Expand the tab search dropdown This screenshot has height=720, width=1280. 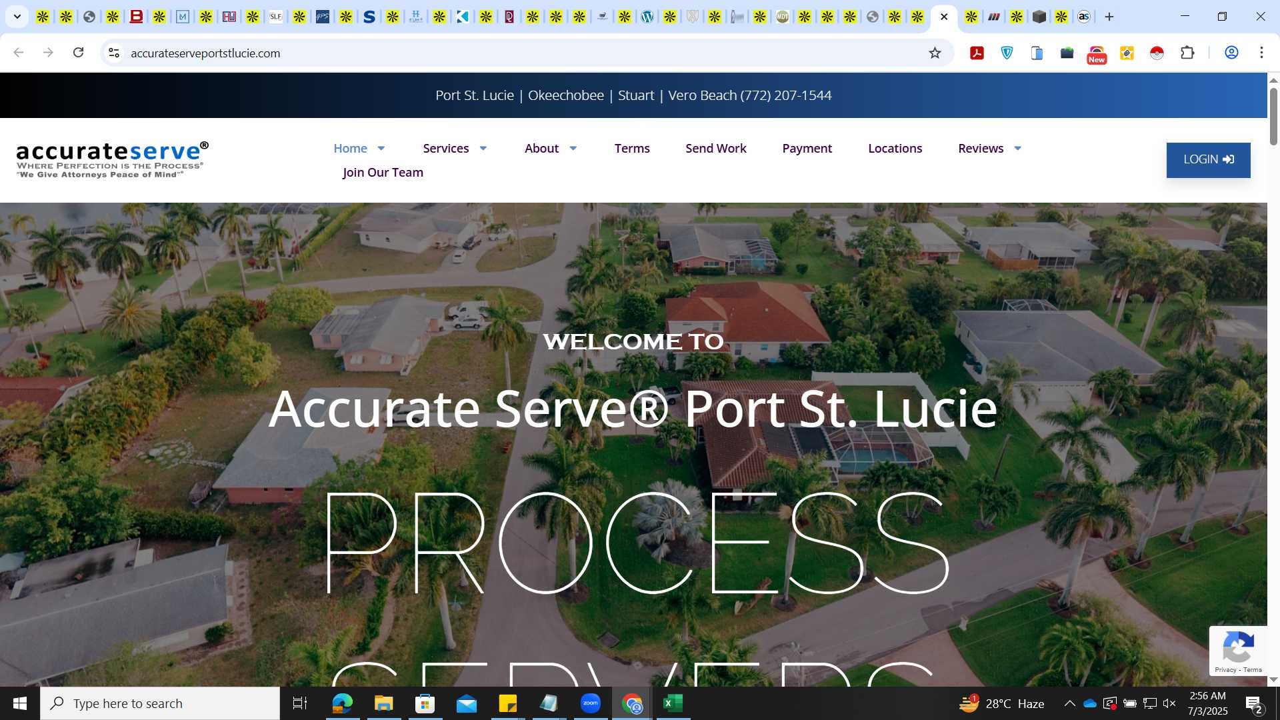tap(17, 17)
